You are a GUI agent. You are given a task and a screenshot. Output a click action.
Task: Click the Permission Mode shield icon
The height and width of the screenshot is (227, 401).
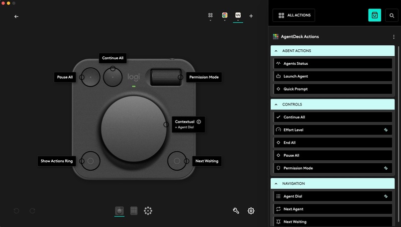coord(278,168)
